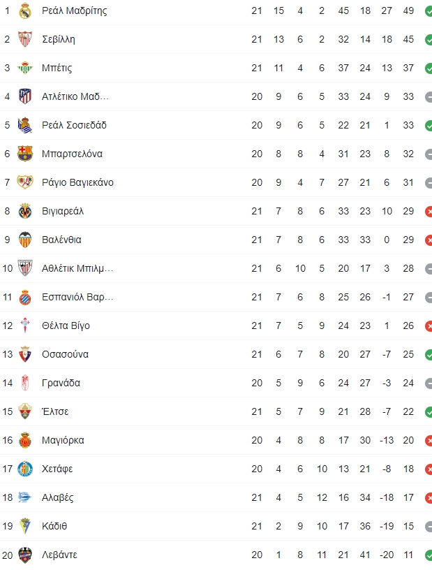Click the Real Madrid club crest

tap(25, 11)
